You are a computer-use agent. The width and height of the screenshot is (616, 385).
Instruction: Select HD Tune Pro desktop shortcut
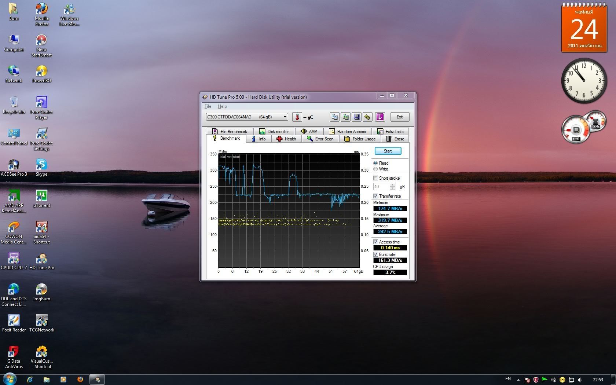pyautogui.click(x=41, y=261)
